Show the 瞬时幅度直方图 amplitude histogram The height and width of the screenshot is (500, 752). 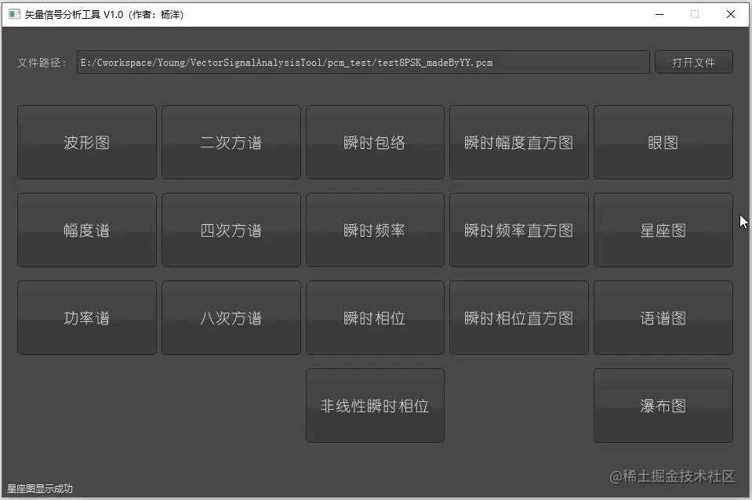click(x=519, y=142)
